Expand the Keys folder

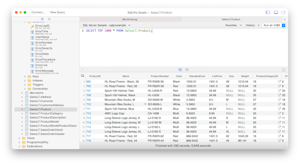pyautogui.click(x=25, y=76)
